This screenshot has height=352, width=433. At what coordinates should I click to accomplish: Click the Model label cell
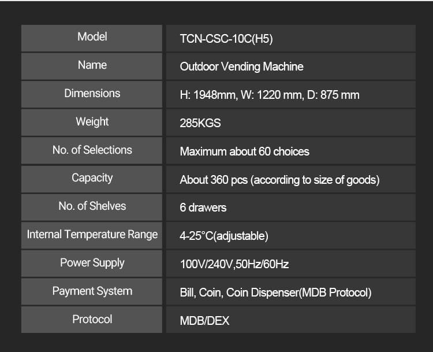coord(92,37)
